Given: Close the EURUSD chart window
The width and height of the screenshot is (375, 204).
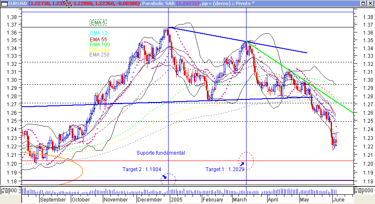Looking at the screenshot, I should [370, 3].
